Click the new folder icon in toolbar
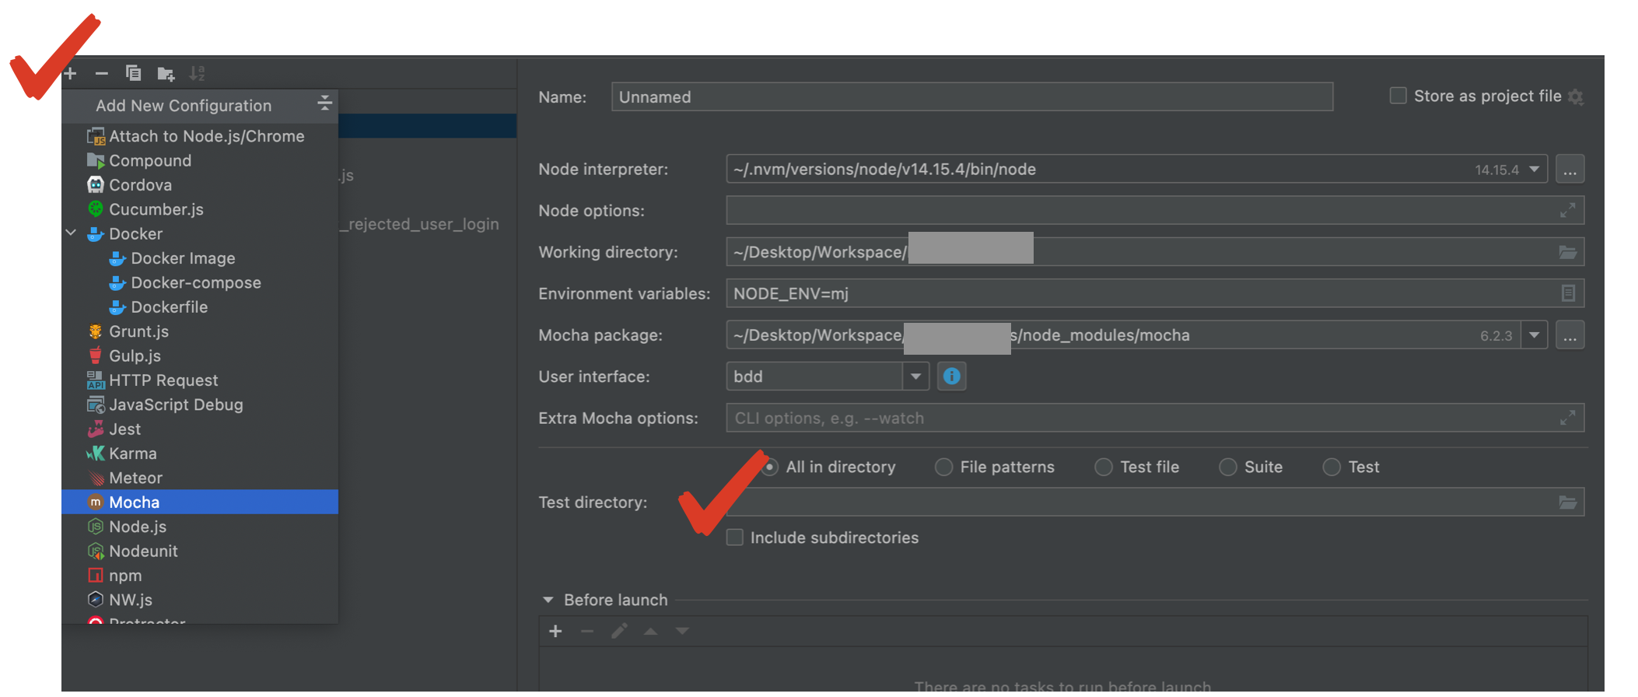The height and width of the screenshot is (697, 1638). tap(166, 74)
